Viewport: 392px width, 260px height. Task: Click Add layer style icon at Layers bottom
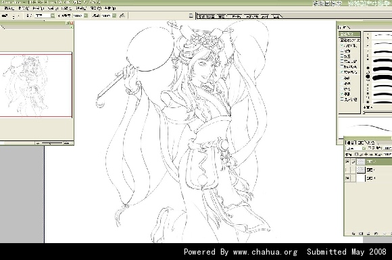(353, 234)
